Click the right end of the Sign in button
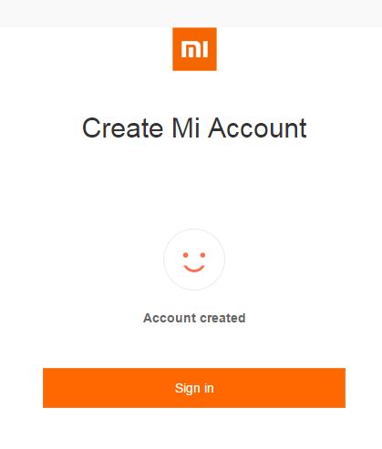Image resolution: width=382 pixels, height=449 pixels. [x=336, y=388]
